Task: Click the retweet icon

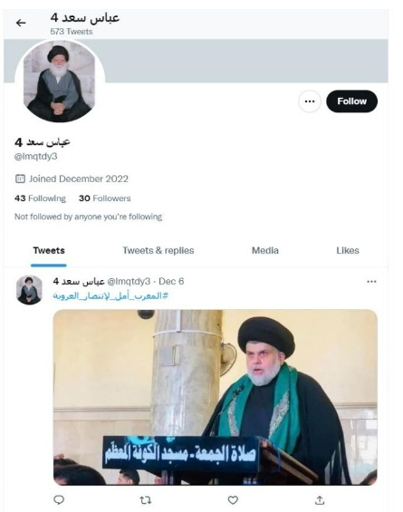Action: click(145, 500)
